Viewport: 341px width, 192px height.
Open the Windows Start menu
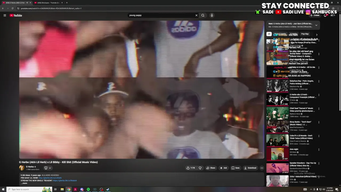[3, 189]
